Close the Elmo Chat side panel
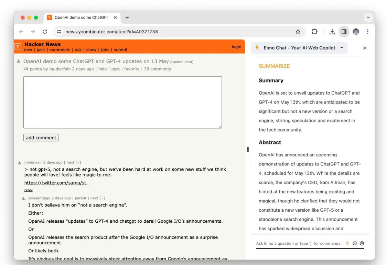The width and height of the screenshot is (387, 265). coord(365,48)
